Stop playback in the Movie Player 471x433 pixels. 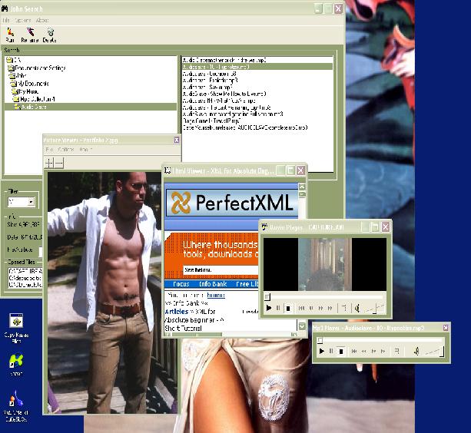pos(288,308)
